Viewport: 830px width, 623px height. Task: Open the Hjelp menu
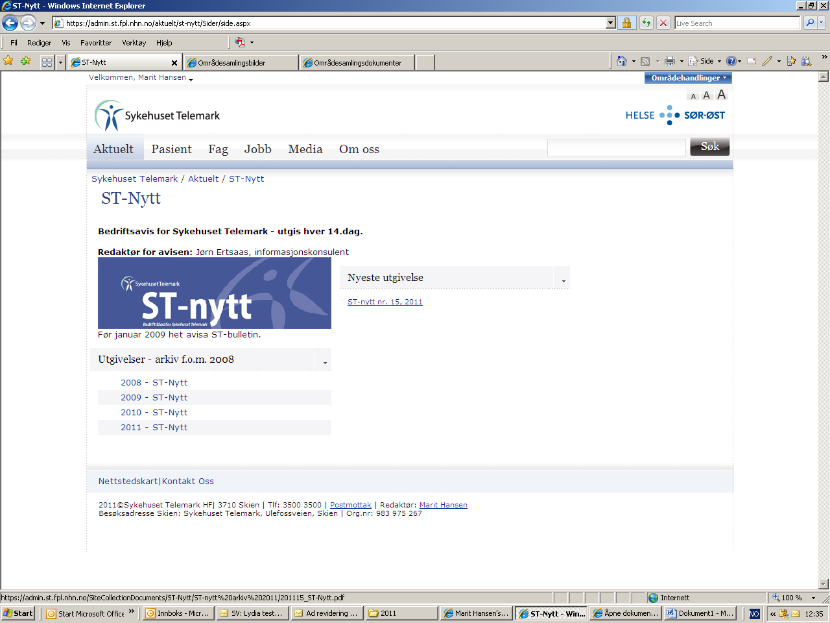coord(164,43)
